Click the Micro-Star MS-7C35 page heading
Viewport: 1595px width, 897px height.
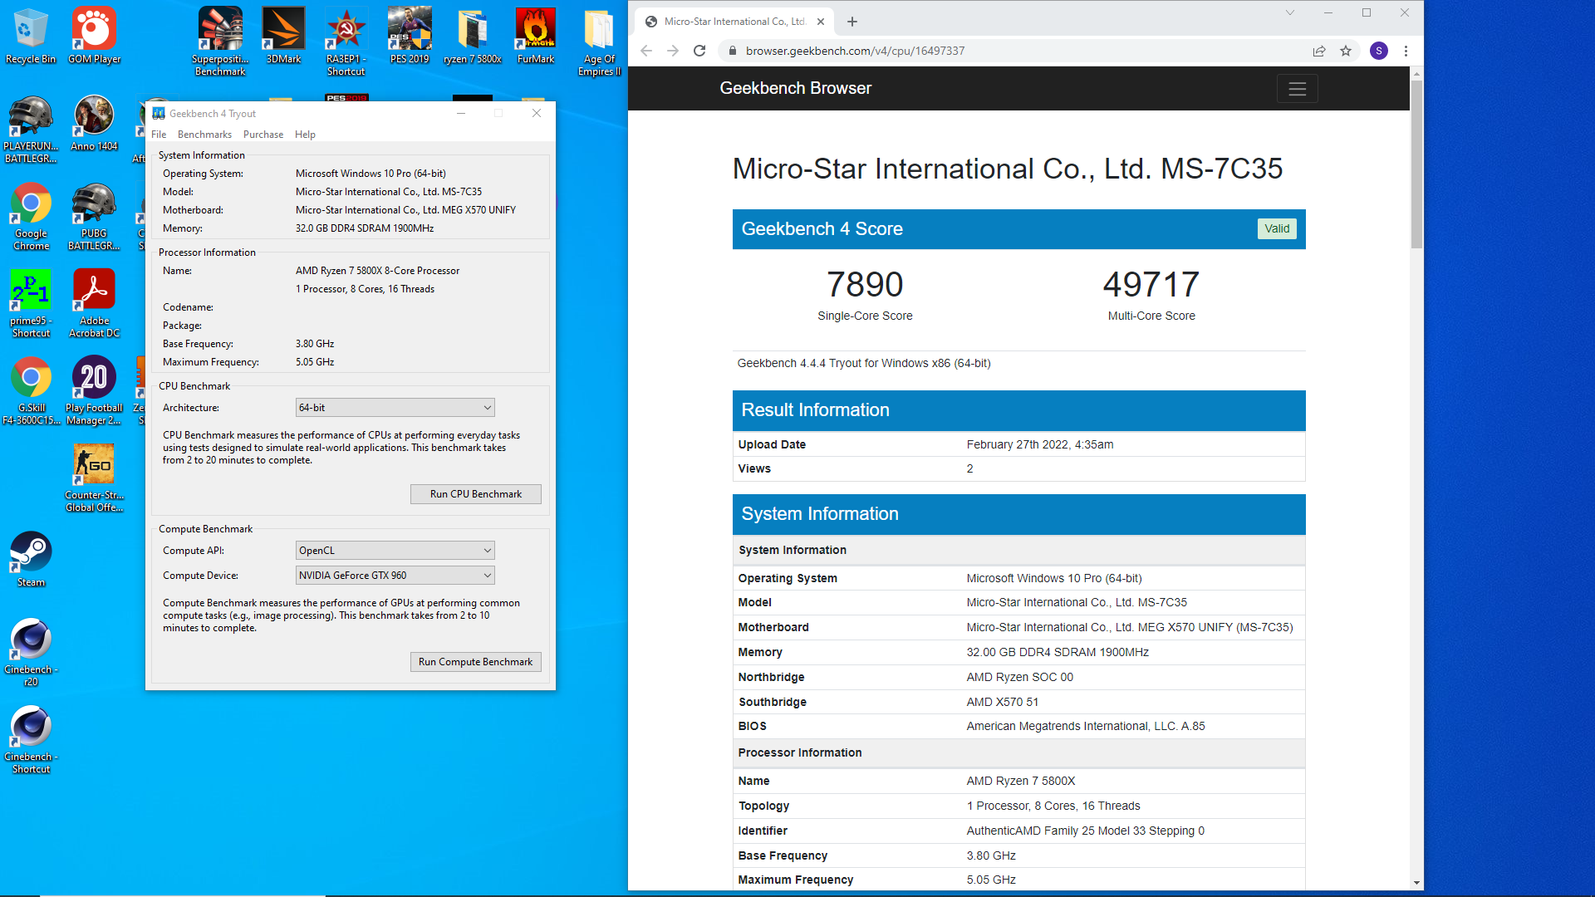coord(1007,169)
